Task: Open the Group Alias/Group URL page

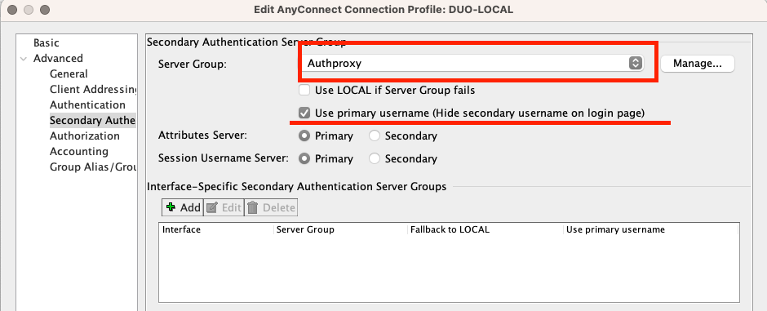Action: (x=93, y=167)
